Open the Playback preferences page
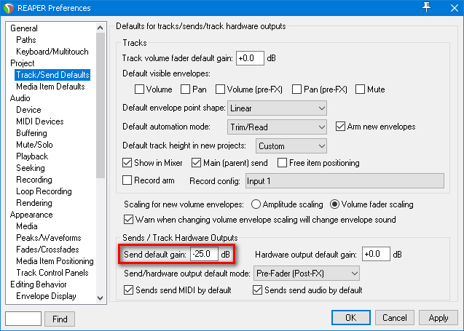464x331 pixels. tap(32, 156)
